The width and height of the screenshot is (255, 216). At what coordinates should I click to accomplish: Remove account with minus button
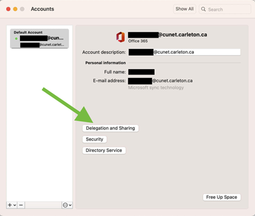click(x=21, y=205)
